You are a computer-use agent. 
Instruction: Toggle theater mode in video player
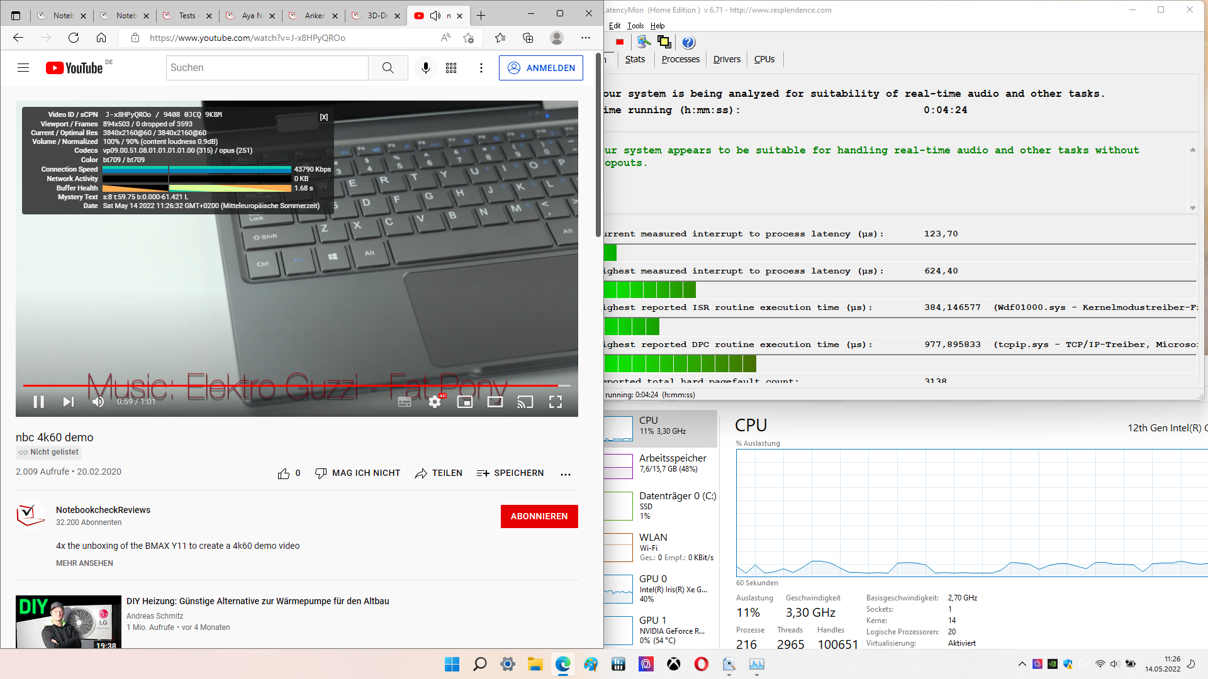click(495, 402)
